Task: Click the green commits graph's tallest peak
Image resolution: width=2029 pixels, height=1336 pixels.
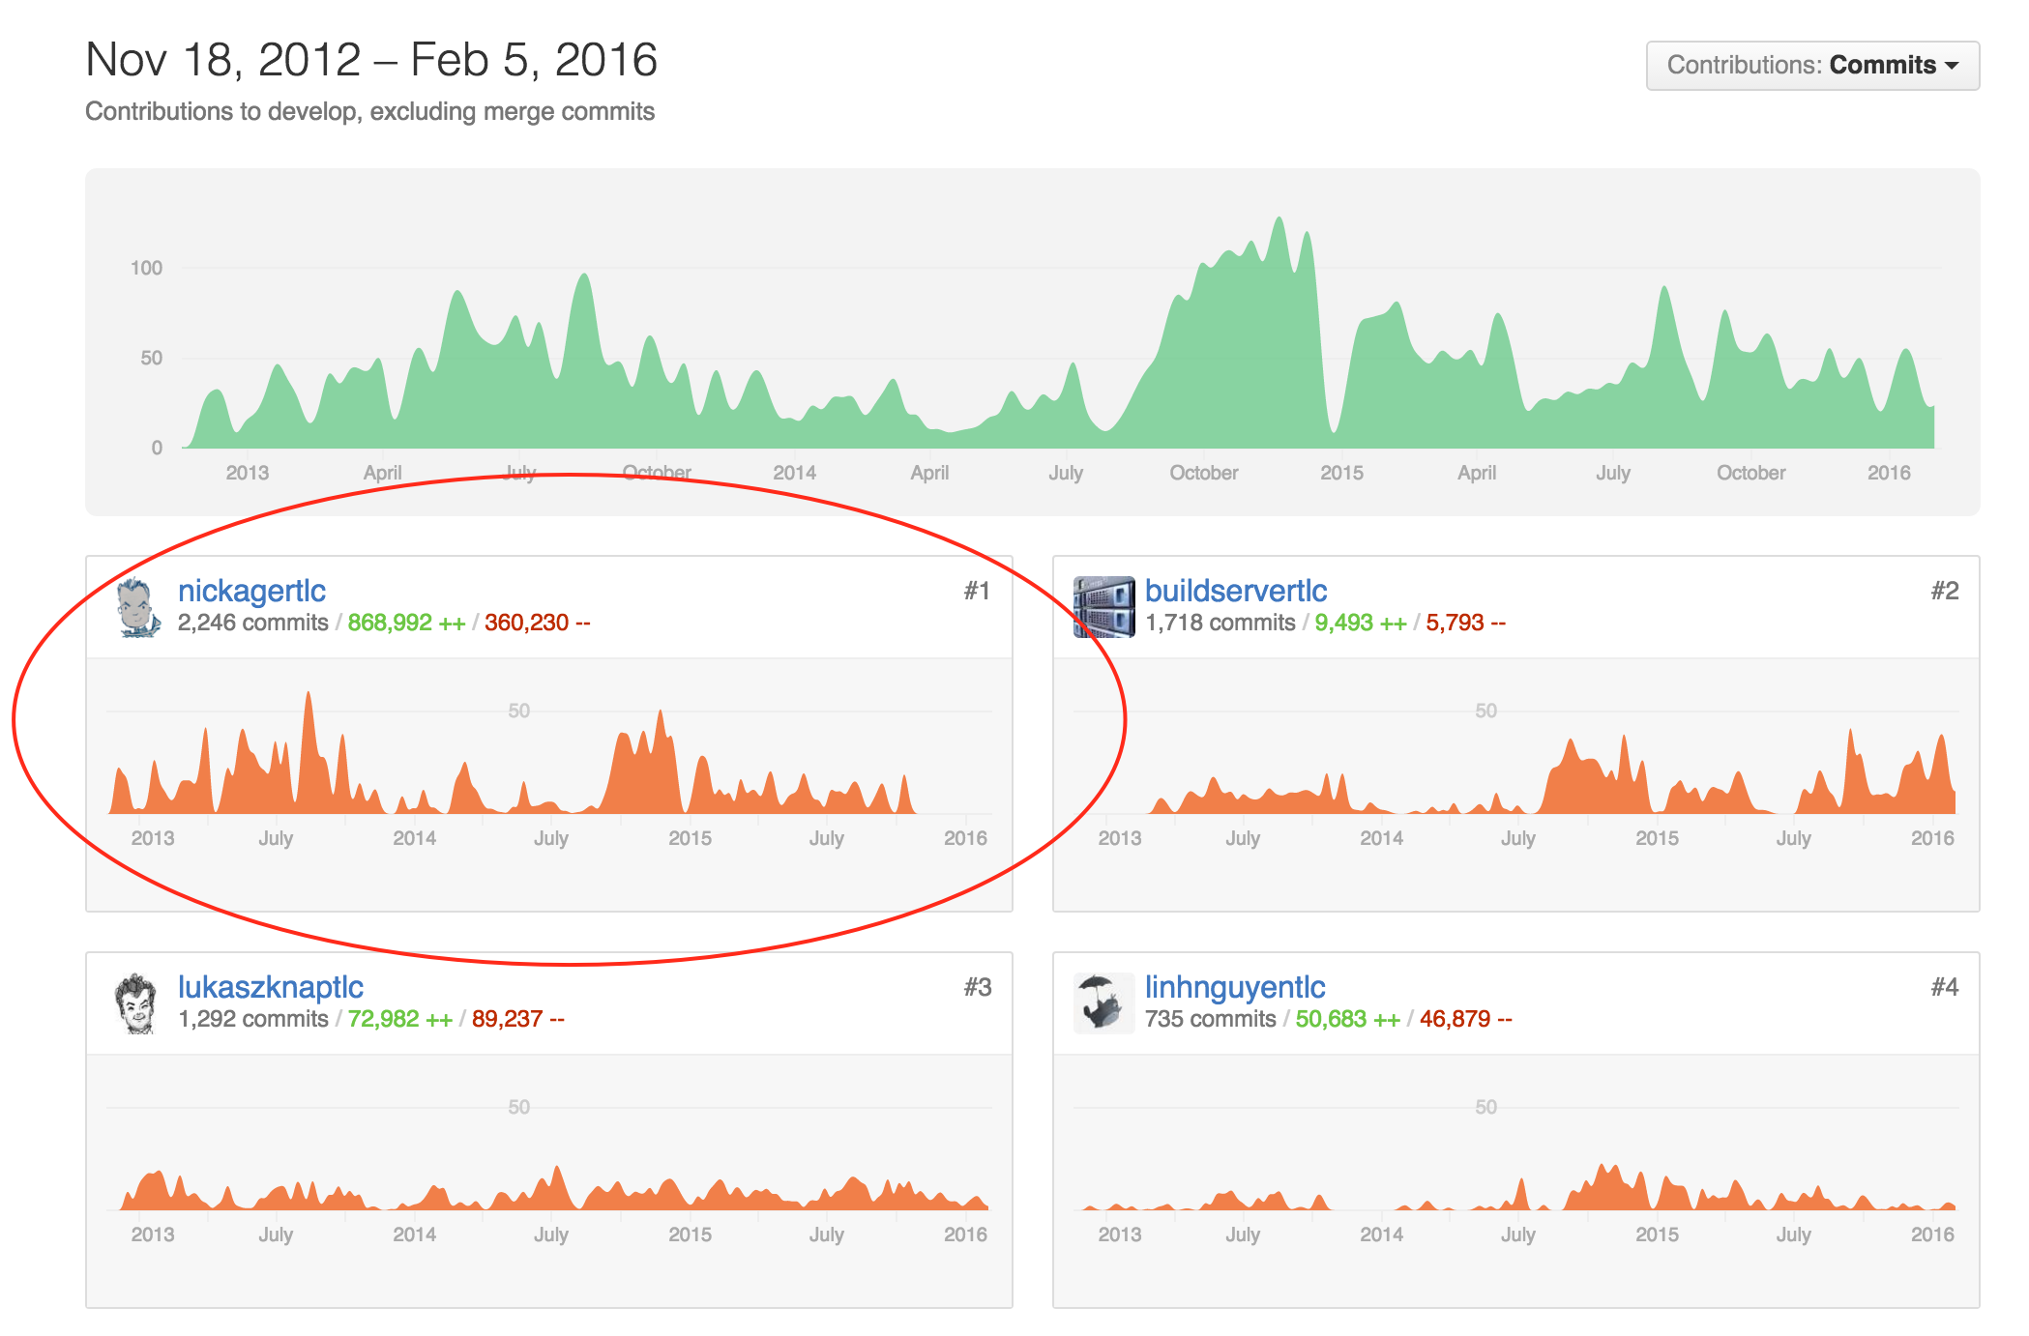Action: click(x=1279, y=222)
